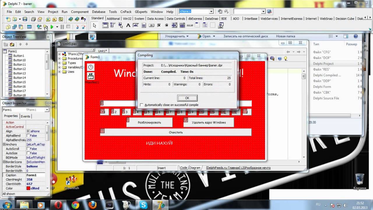Open the Component menu
The height and width of the screenshot is (210, 373).
80,12
